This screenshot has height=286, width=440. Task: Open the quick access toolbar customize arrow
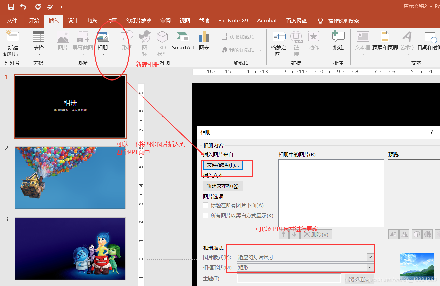pyautogui.click(x=61, y=7)
